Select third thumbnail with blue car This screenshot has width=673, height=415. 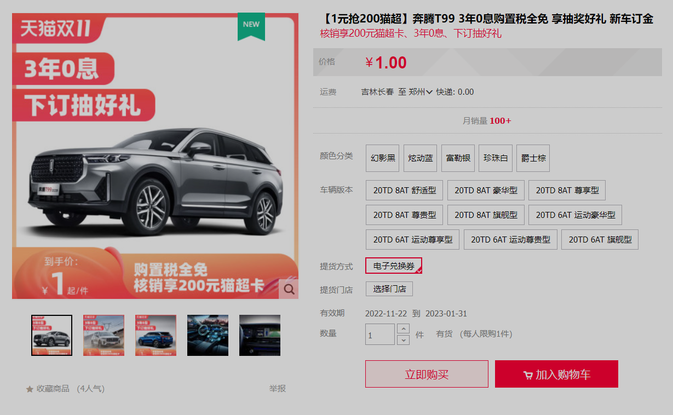point(156,335)
